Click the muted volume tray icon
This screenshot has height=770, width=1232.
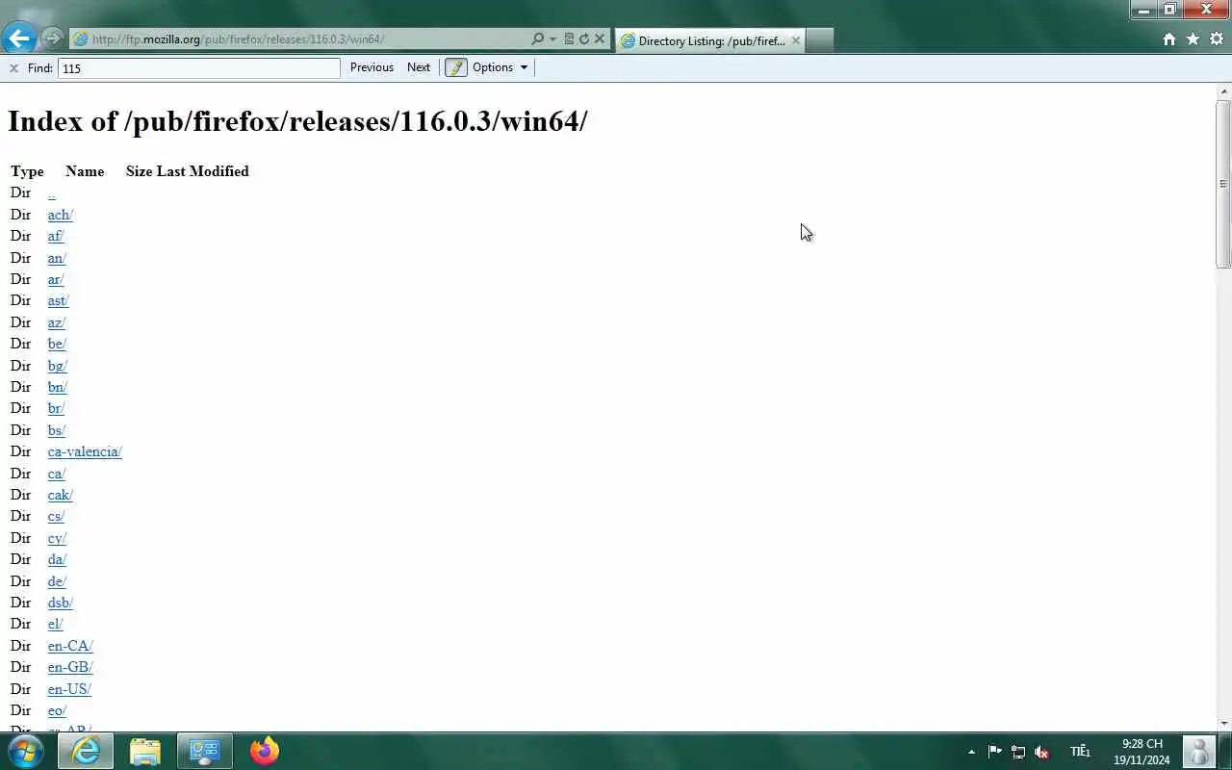[1041, 752]
